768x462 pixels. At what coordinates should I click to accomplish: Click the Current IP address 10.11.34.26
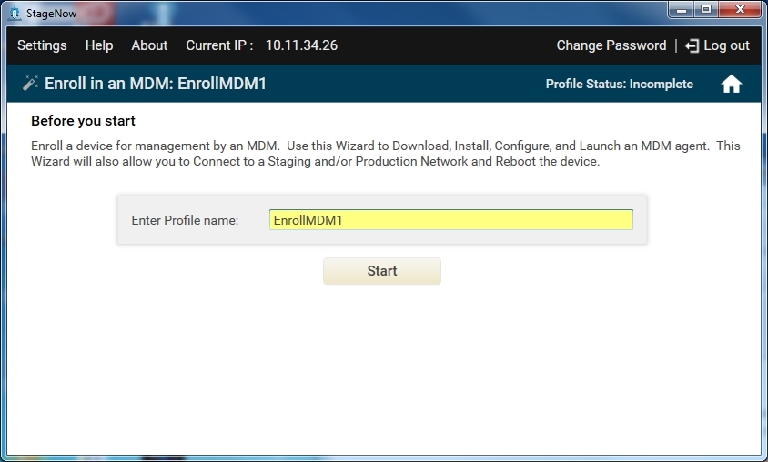(x=301, y=45)
